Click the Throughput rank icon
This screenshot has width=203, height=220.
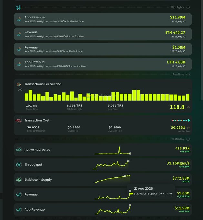pos(19,165)
